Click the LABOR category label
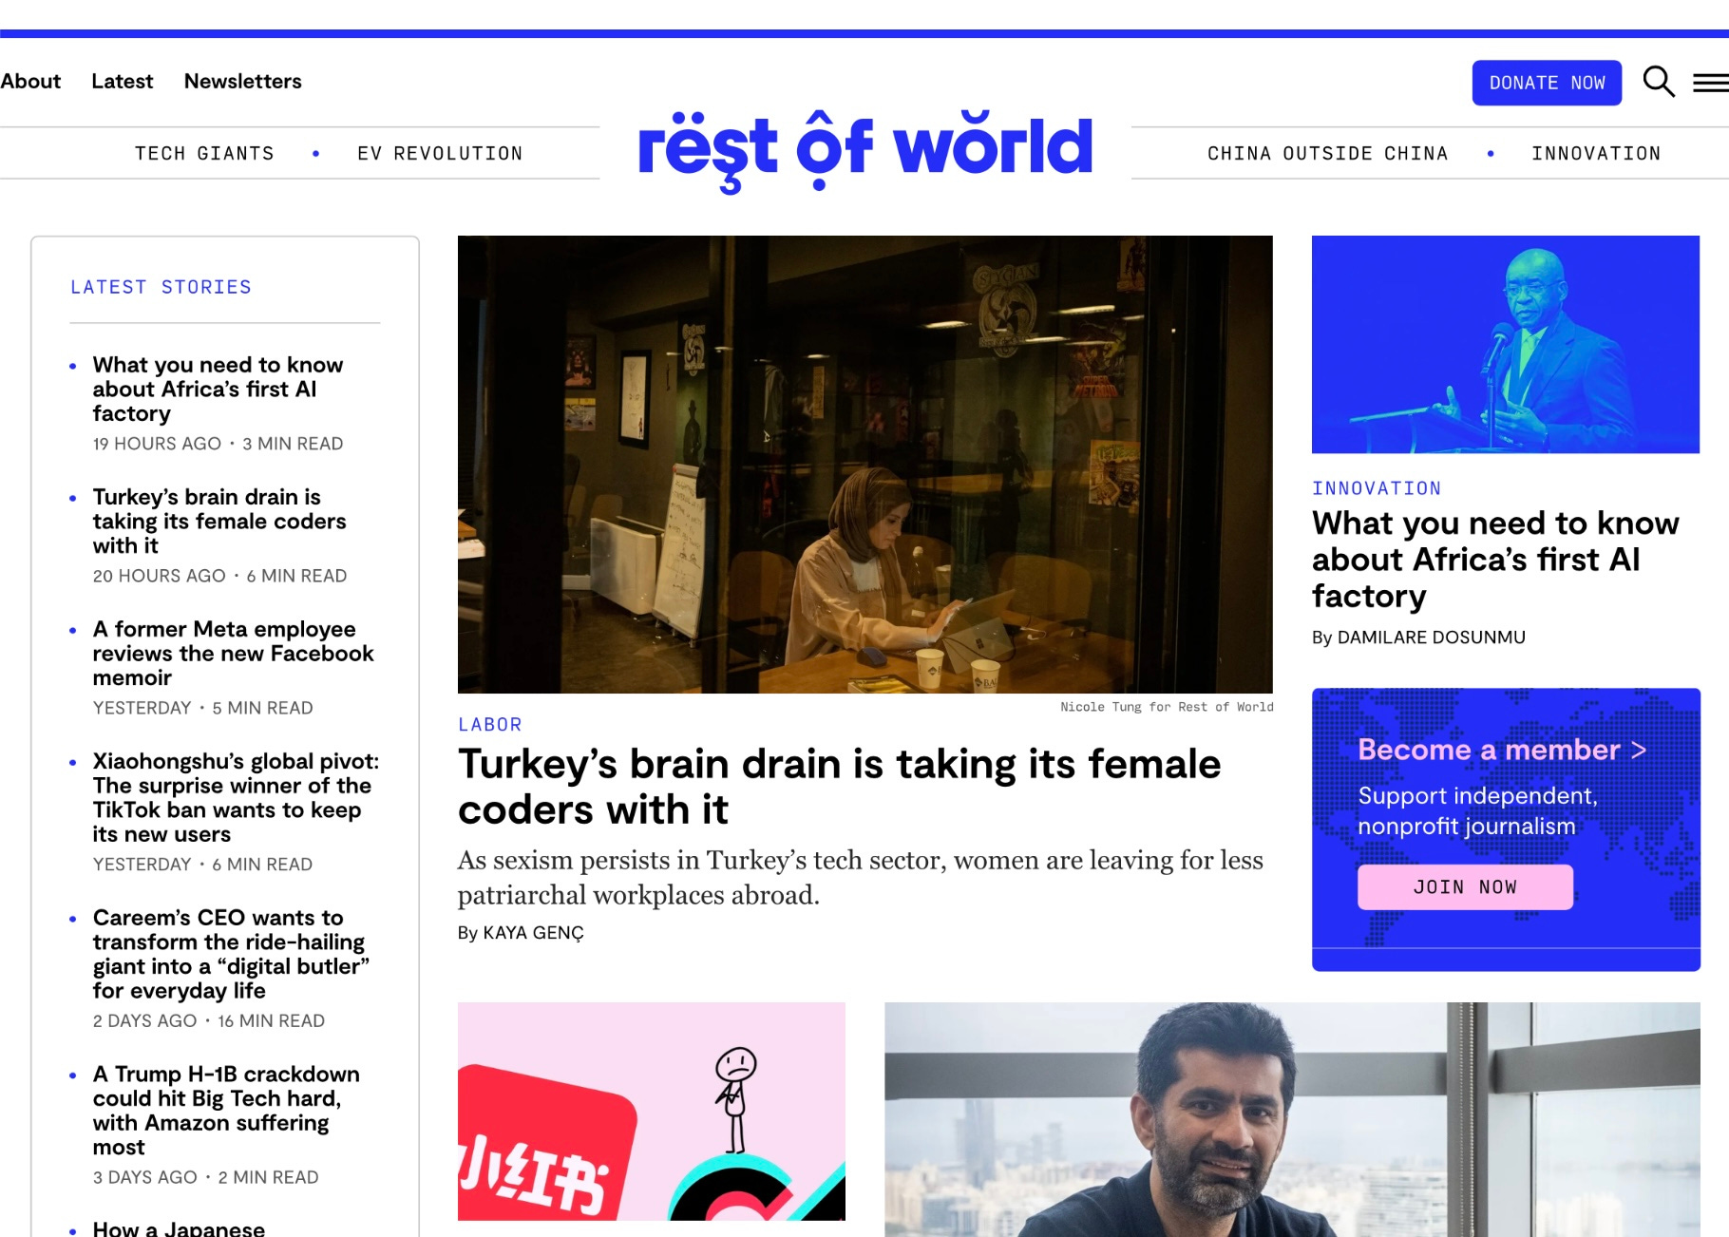Image resolution: width=1729 pixels, height=1237 pixels. (x=490, y=725)
